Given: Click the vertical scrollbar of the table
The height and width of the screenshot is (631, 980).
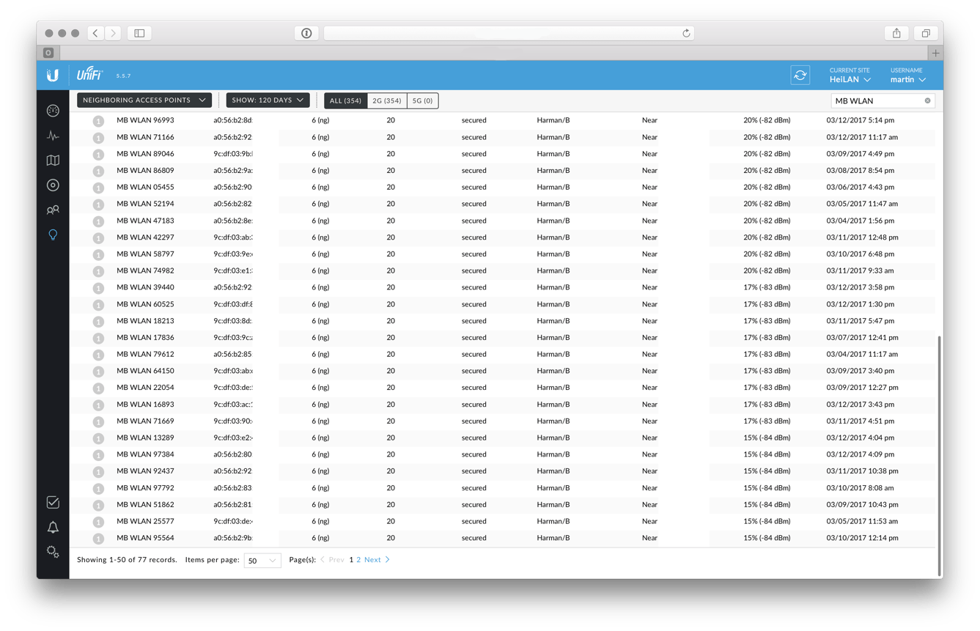Looking at the screenshot, I should point(939,456).
